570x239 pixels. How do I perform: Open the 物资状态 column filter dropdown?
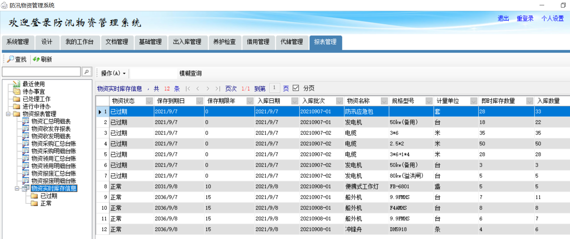click(x=149, y=101)
